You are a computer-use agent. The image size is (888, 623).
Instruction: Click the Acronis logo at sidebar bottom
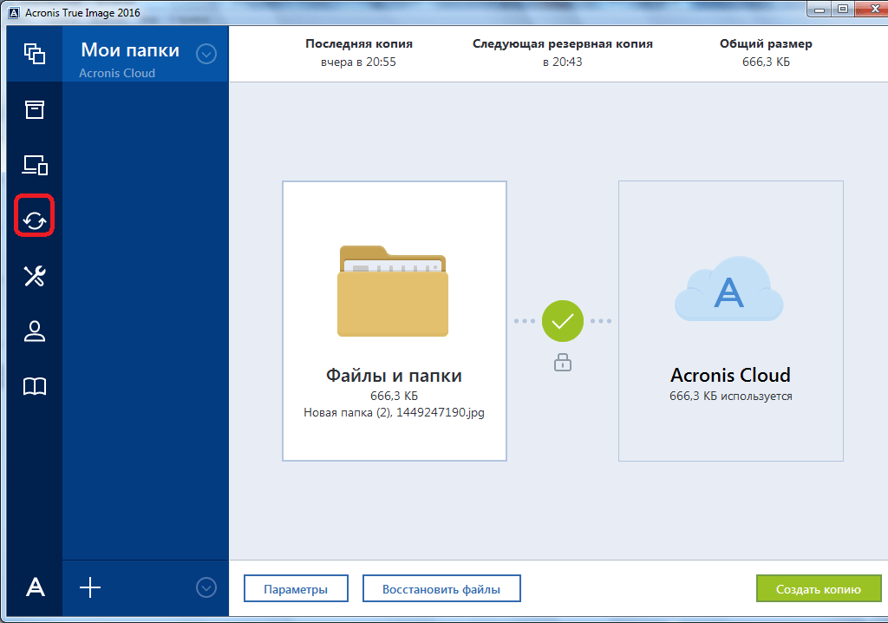[35, 587]
